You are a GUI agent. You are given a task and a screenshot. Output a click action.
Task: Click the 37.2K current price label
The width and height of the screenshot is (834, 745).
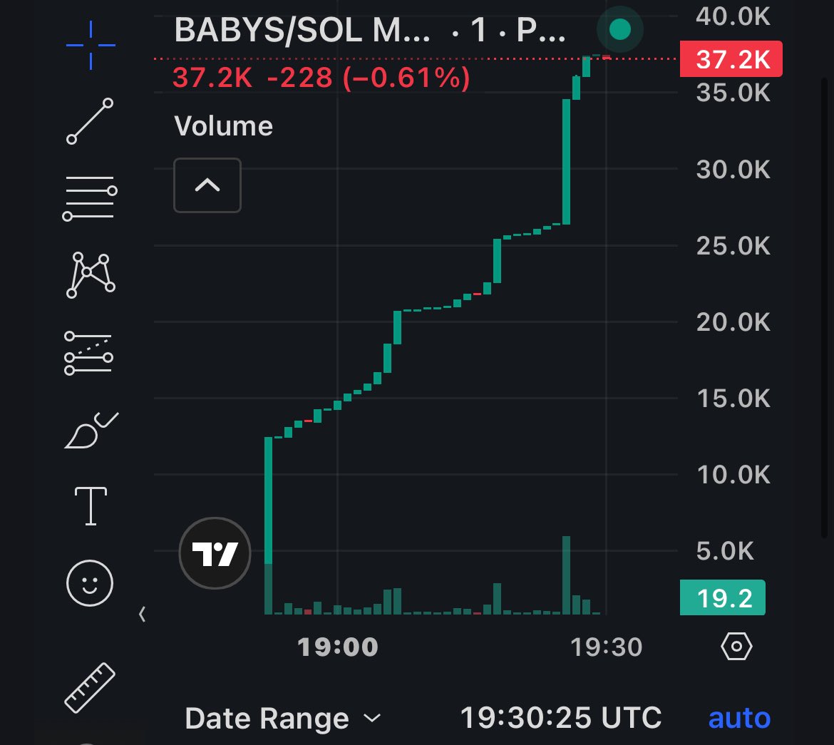click(732, 59)
